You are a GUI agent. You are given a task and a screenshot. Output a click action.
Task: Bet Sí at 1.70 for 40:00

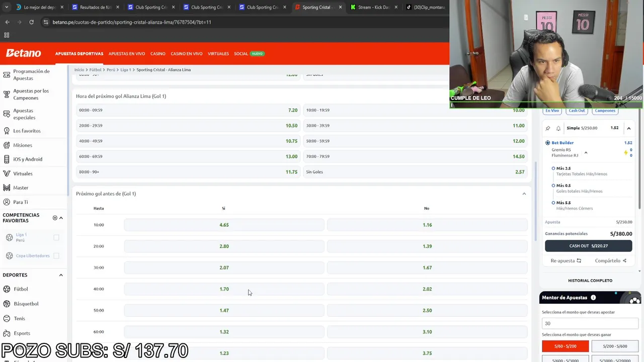click(224, 289)
